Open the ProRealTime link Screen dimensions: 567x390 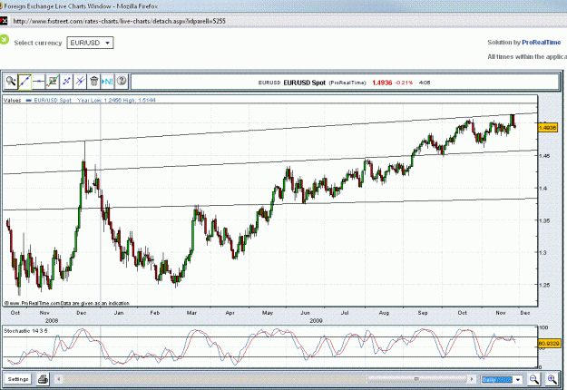click(x=541, y=43)
